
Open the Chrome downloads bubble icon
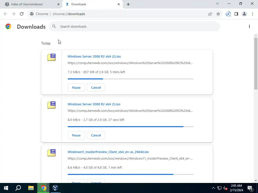tap(228, 14)
